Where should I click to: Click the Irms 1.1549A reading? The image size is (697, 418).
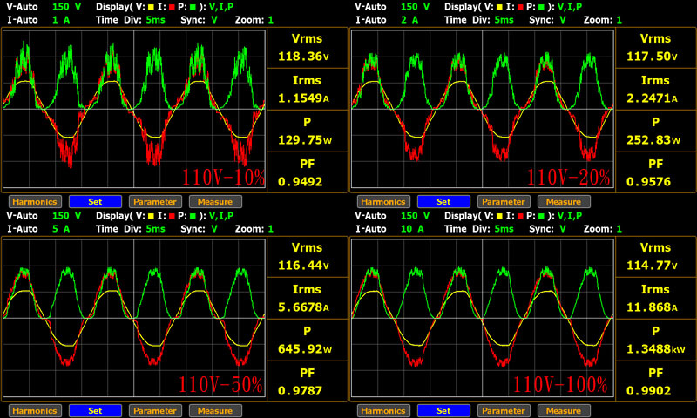303,98
